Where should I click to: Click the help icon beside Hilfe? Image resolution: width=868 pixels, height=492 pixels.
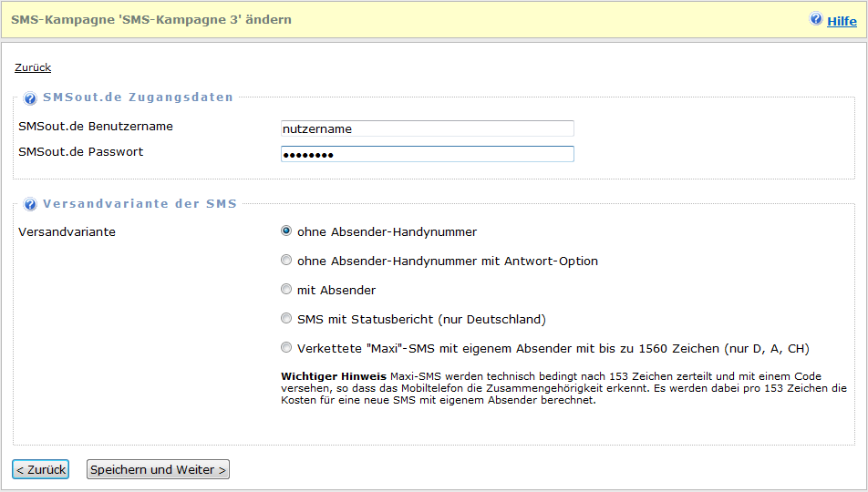click(x=816, y=19)
